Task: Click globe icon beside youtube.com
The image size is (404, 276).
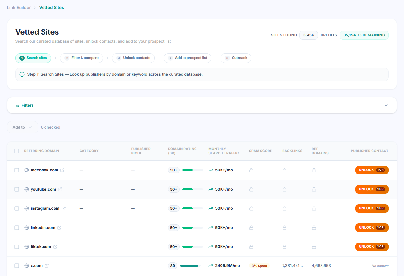Action: pyautogui.click(x=27, y=189)
